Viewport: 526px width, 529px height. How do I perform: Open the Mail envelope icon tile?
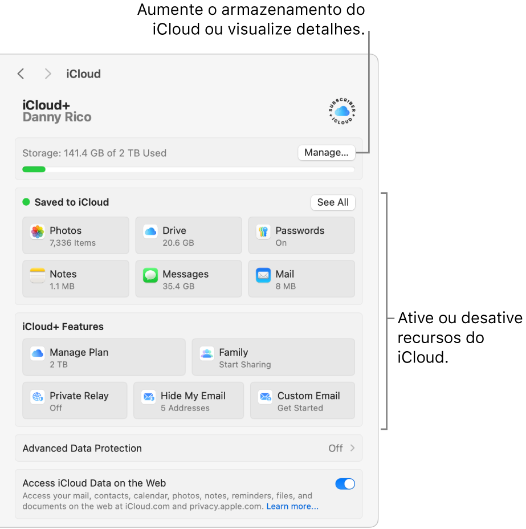click(x=263, y=275)
